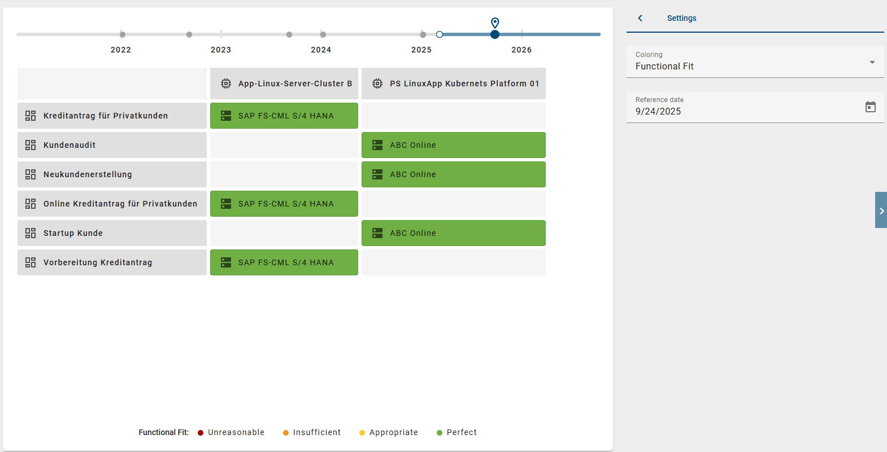
Task: Select the Settings header label
Action: (681, 18)
